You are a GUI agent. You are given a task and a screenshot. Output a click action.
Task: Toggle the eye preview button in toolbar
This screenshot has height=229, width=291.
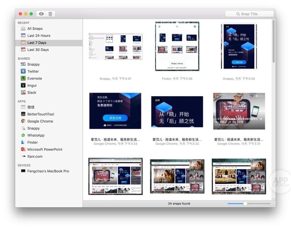point(41,14)
